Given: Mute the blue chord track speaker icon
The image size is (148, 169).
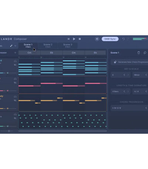Looking at the screenshot, I should pyautogui.click(x=15, y=65).
